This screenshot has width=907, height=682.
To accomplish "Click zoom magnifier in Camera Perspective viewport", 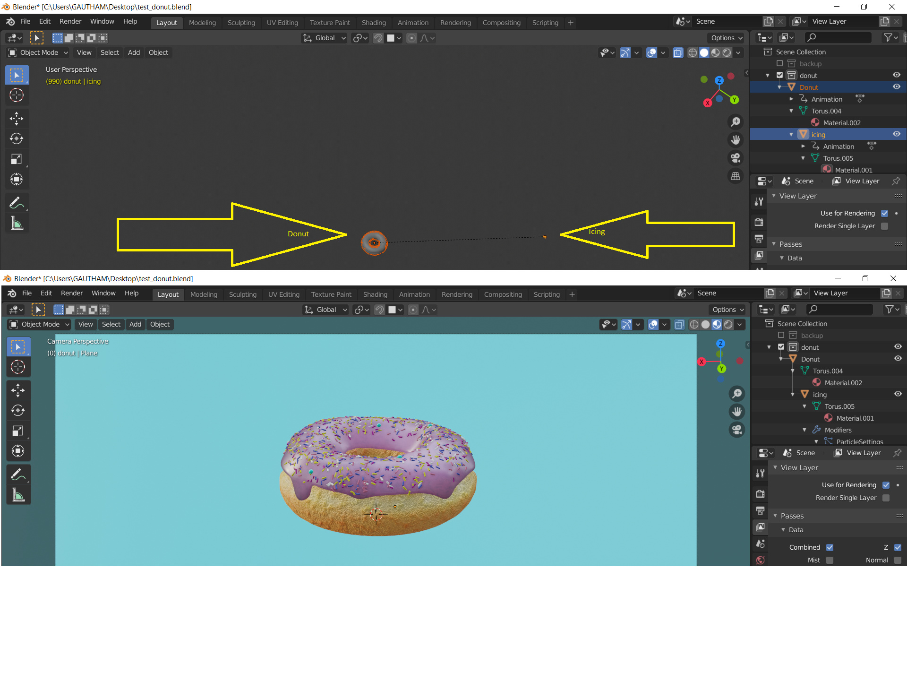I will coord(737,394).
